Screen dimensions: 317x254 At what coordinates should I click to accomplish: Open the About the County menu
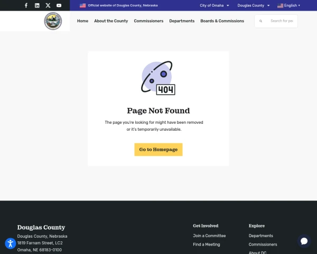click(x=111, y=21)
